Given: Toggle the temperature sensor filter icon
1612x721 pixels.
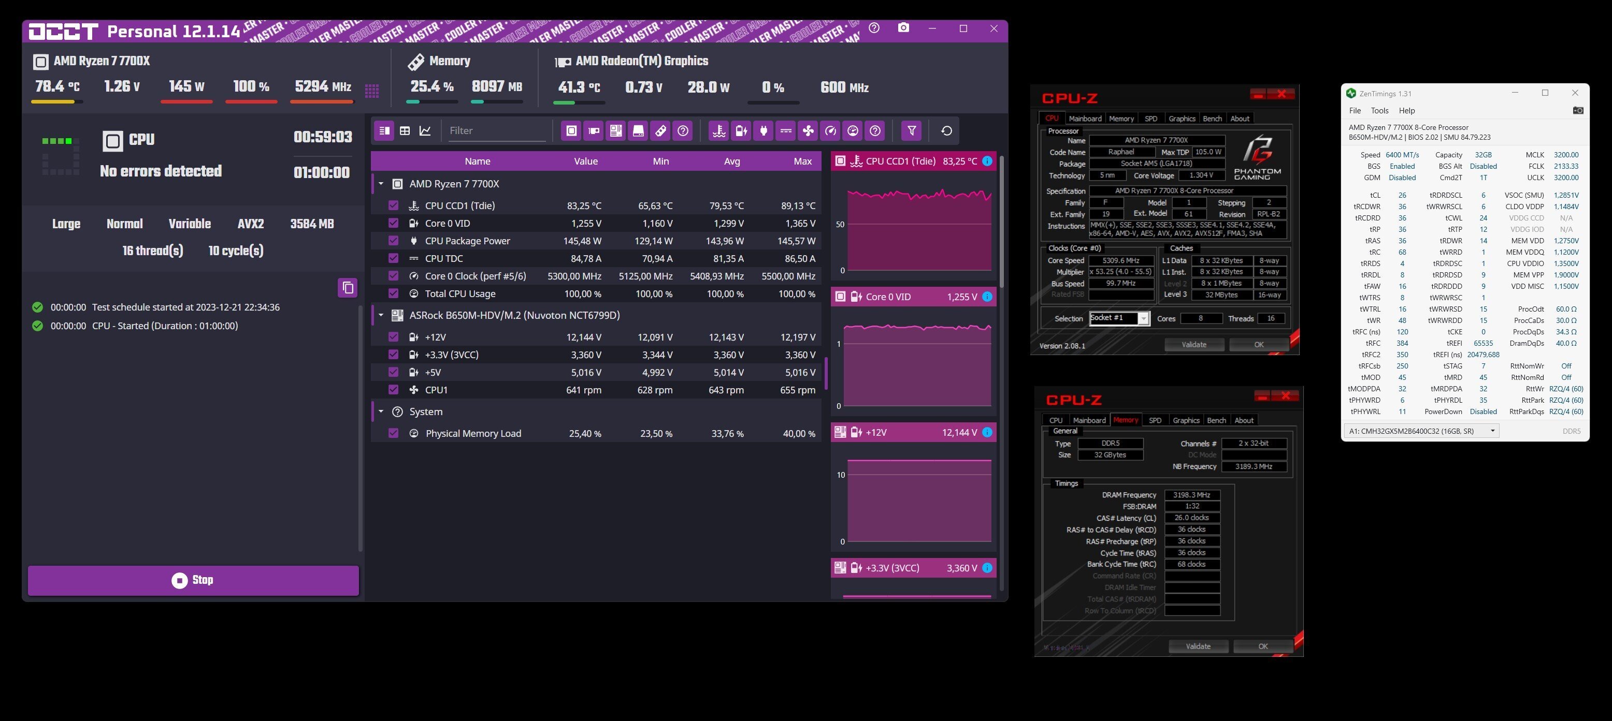Looking at the screenshot, I should 719,131.
